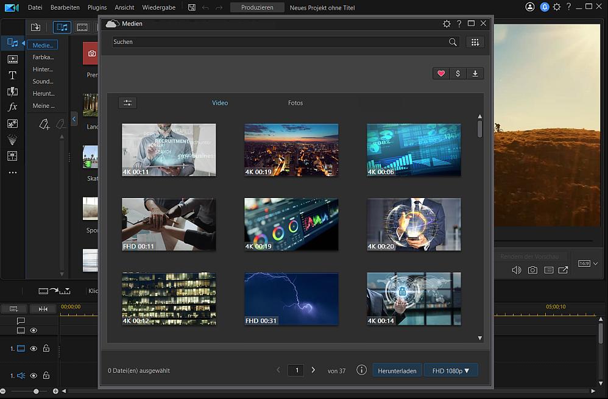Select Farbka... library category
The width and height of the screenshot is (608, 399).
pyautogui.click(x=43, y=57)
